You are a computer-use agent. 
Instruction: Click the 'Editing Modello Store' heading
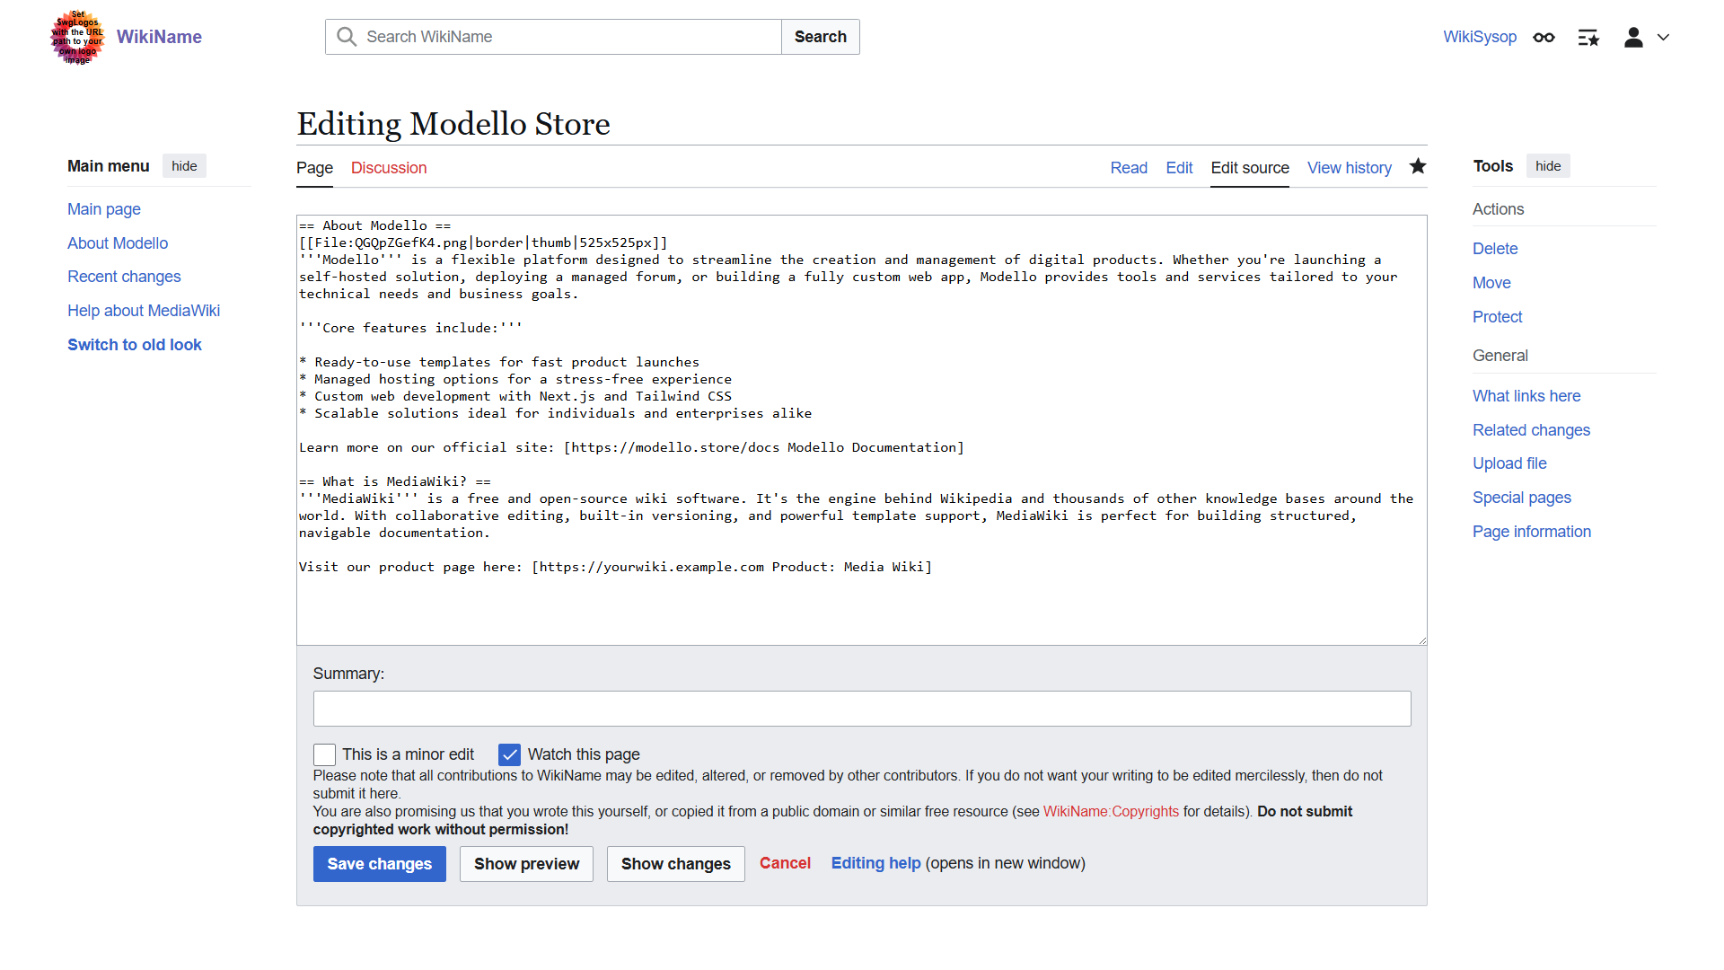(x=453, y=124)
